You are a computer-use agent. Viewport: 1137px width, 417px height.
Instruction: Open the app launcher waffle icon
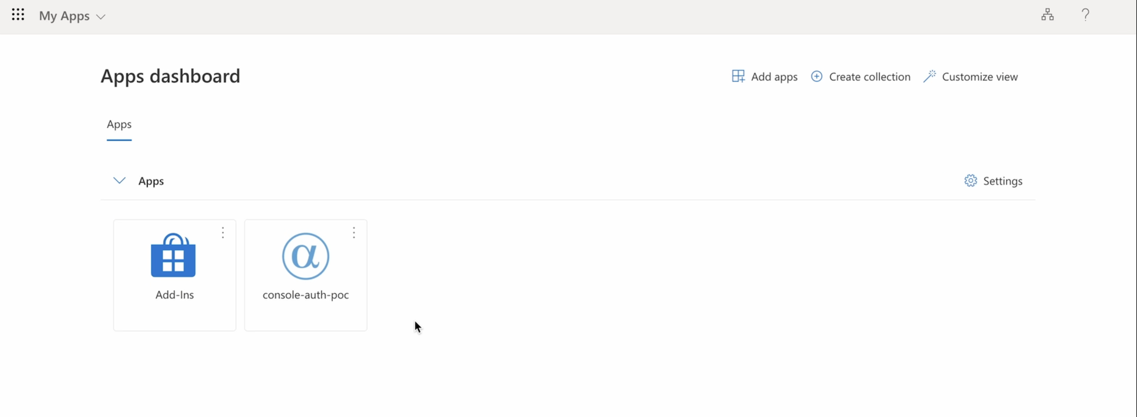click(x=18, y=15)
